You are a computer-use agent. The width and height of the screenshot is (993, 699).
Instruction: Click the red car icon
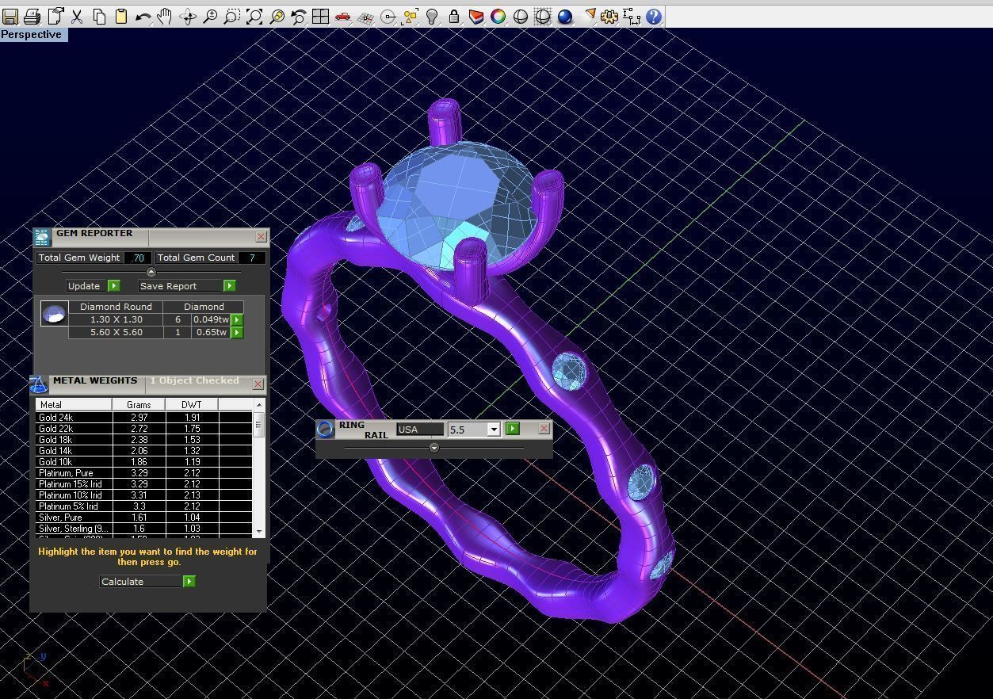click(343, 16)
